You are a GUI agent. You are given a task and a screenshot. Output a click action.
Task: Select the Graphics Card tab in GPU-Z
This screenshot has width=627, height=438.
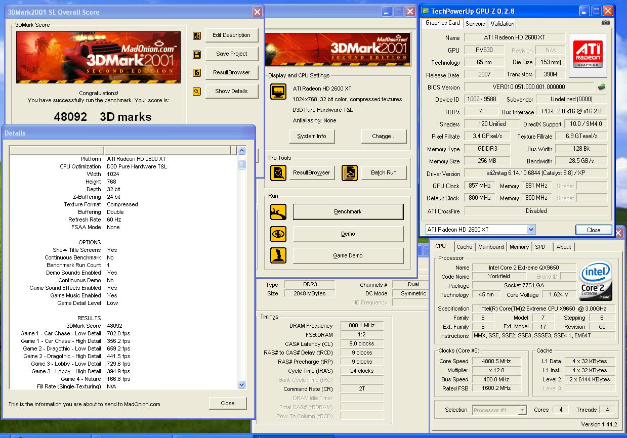[443, 23]
